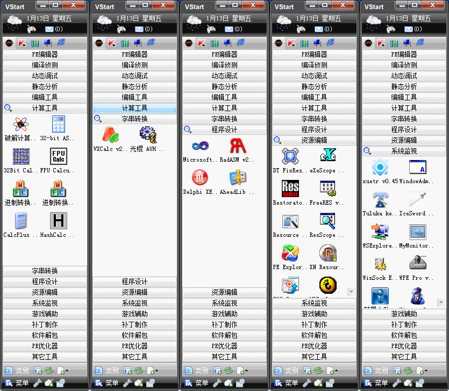Open VXCalc v2.. icon
The width and height of the screenshot is (449, 391).
(111, 135)
